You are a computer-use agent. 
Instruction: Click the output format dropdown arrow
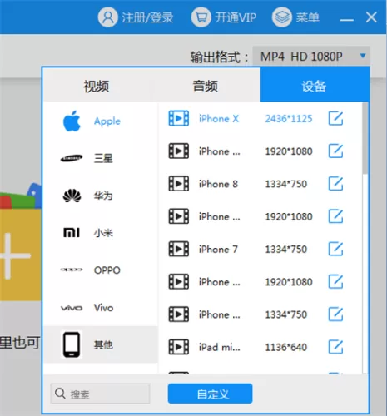pyautogui.click(x=363, y=56)
